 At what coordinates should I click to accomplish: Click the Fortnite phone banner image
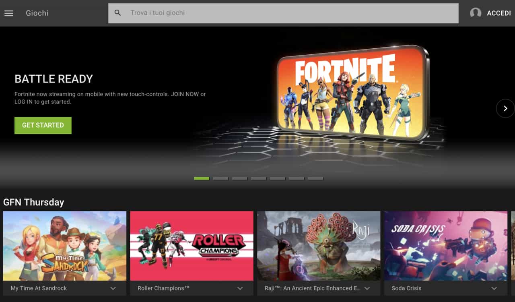tap(353, 93)
